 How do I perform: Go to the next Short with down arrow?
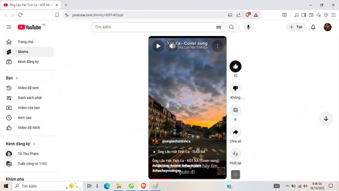326,119
